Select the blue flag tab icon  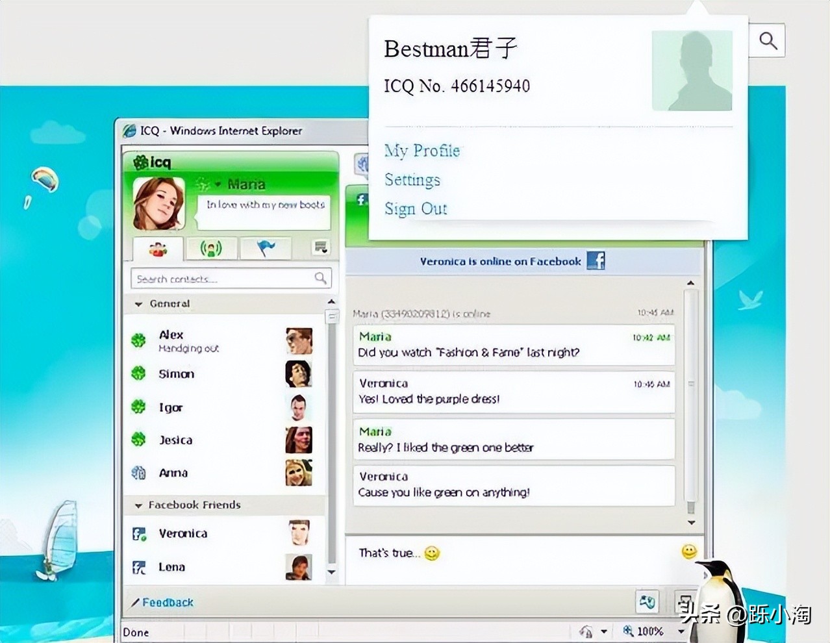coord(266,248)
